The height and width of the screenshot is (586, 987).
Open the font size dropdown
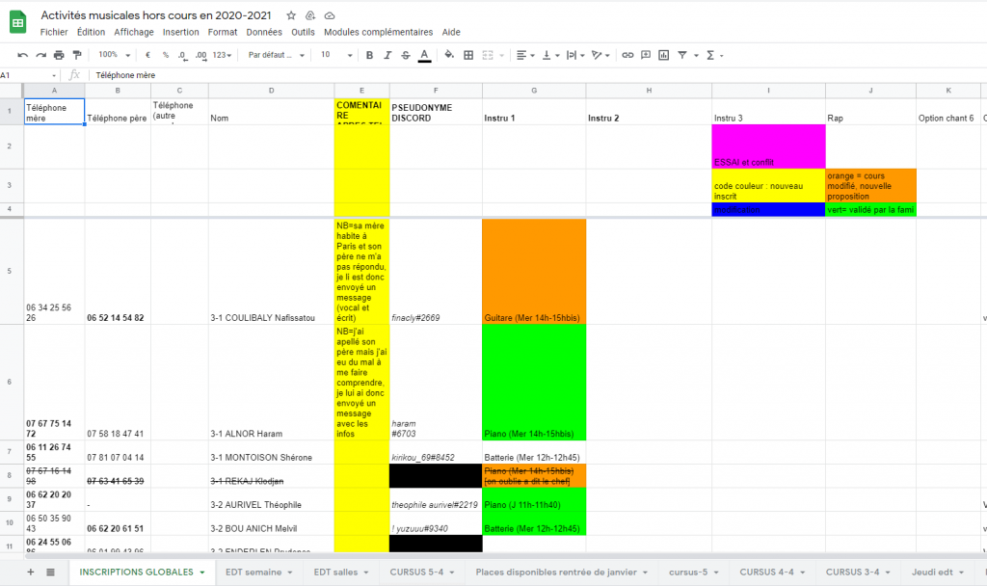[x=334, y=55]
